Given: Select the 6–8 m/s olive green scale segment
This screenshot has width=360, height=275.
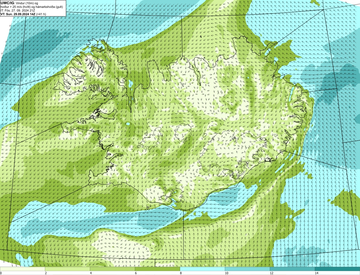Looking at the screenshot, I should pos(157,269).
